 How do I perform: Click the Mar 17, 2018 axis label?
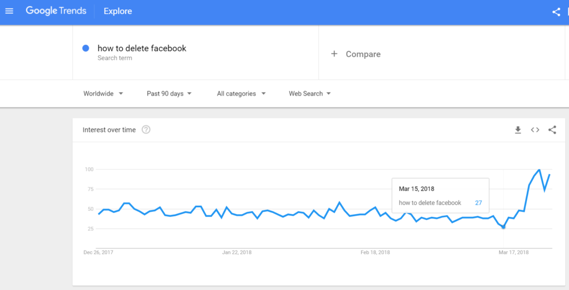point(514,252)
